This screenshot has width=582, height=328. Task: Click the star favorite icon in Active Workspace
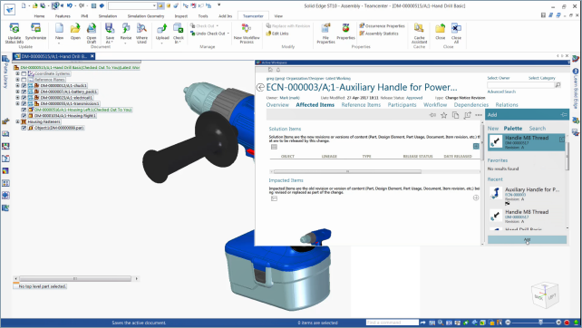[x=443, y=115]
